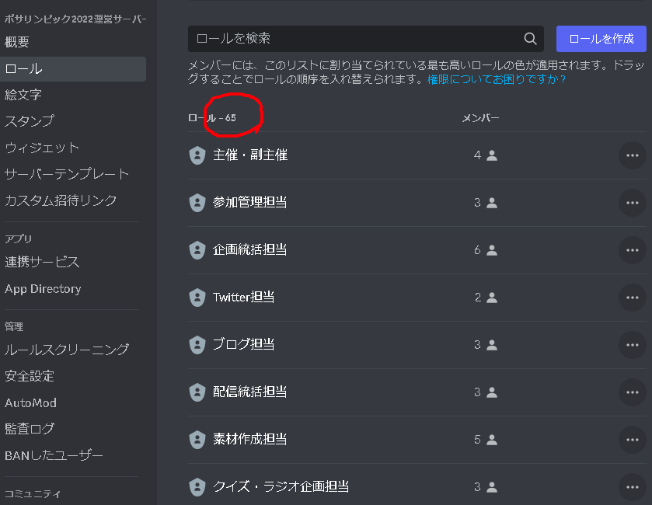
Task: View members icon for 主催・副主催
Action: [x=492, y=155]
